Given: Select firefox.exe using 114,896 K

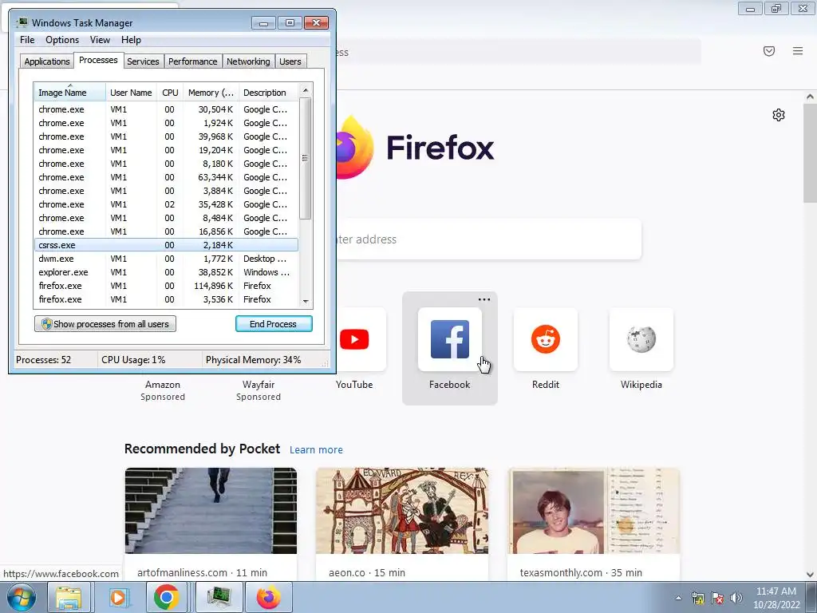Looking at the screenshot, I should pos(166,286).
